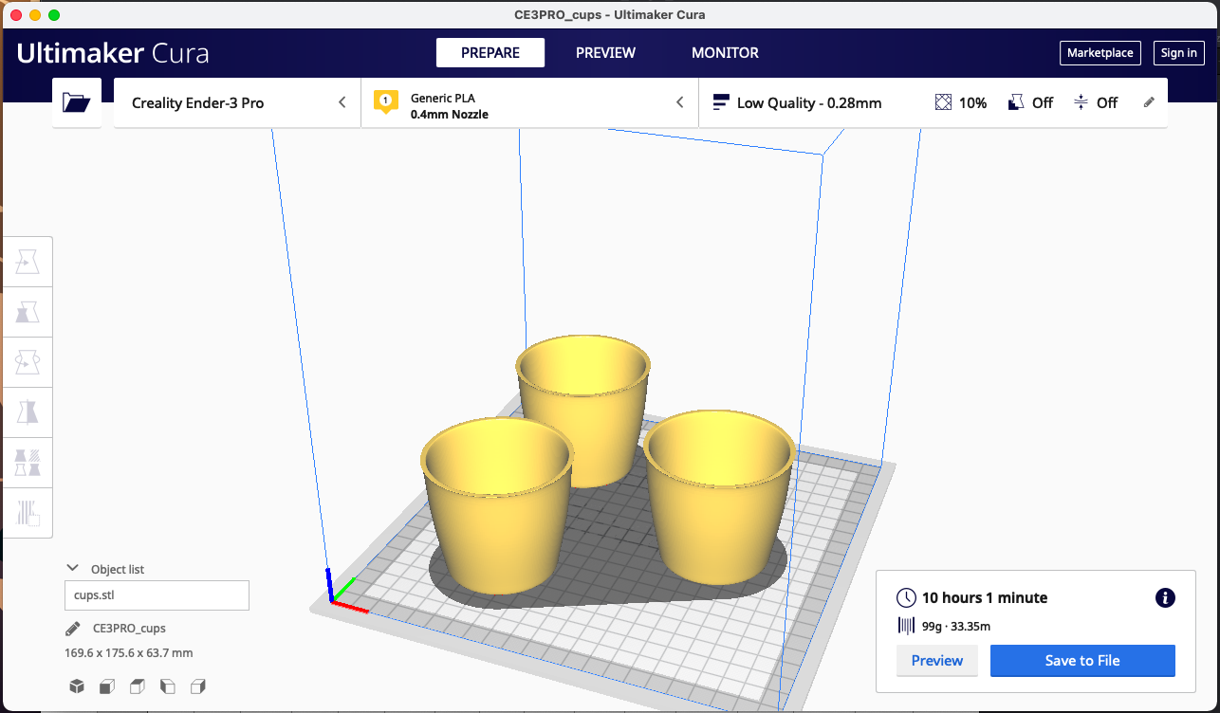Open the Low Quality - 0.28mm settings panel
Screen dimensions: 1220x713
(x=933, y=102)
